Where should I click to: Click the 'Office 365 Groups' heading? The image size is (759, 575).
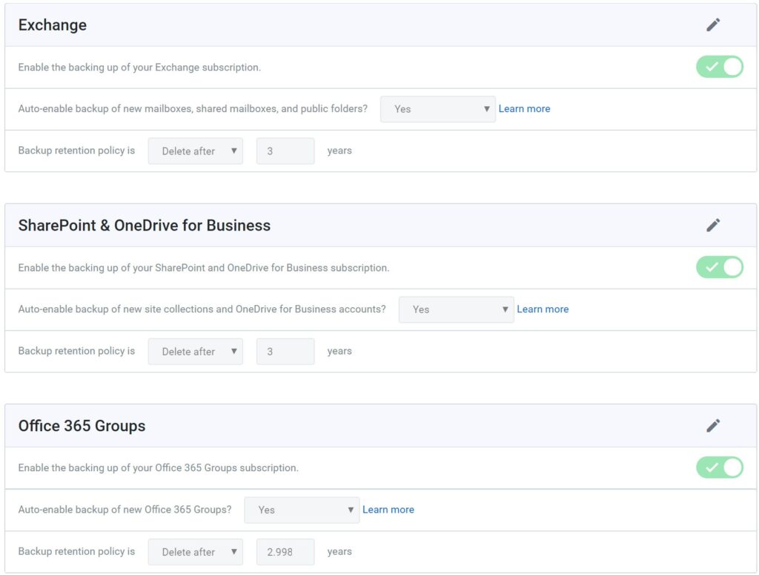coord(82,427)
